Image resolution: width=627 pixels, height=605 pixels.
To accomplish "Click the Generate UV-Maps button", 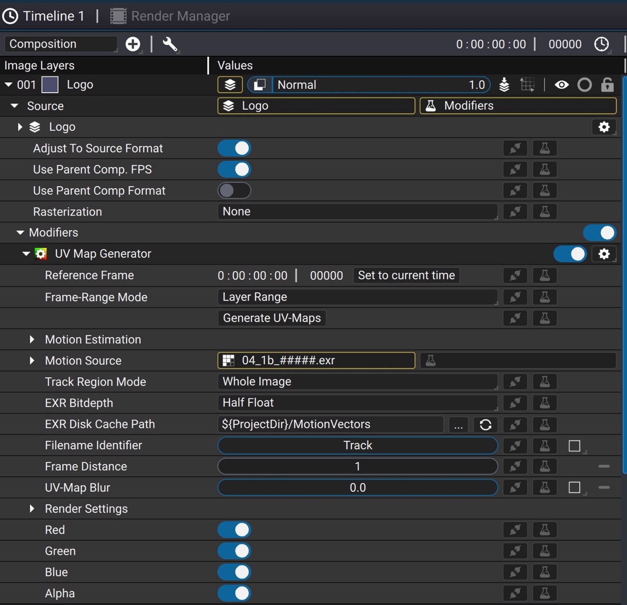I will pos(272,318).
